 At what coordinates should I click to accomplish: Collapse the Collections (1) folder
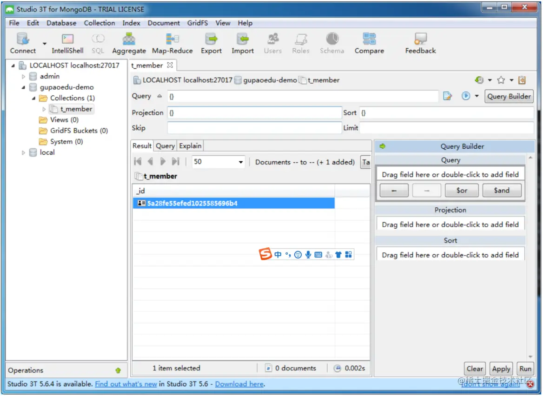click(33, 98)
